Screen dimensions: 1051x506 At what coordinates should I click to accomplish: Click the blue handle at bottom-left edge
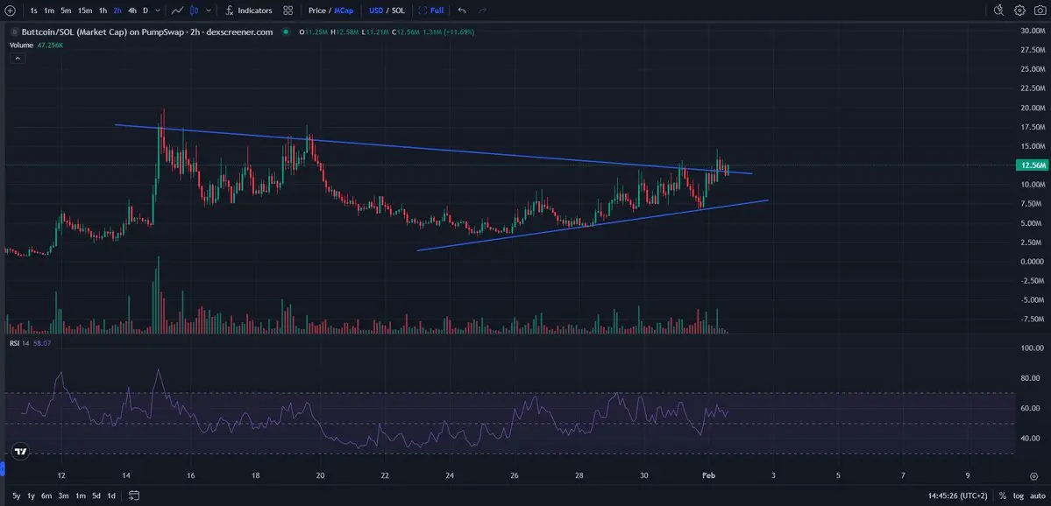click(x=2, y=467)
